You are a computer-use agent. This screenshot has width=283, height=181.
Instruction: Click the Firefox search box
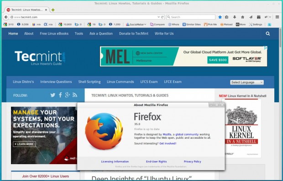coord(191,17)
